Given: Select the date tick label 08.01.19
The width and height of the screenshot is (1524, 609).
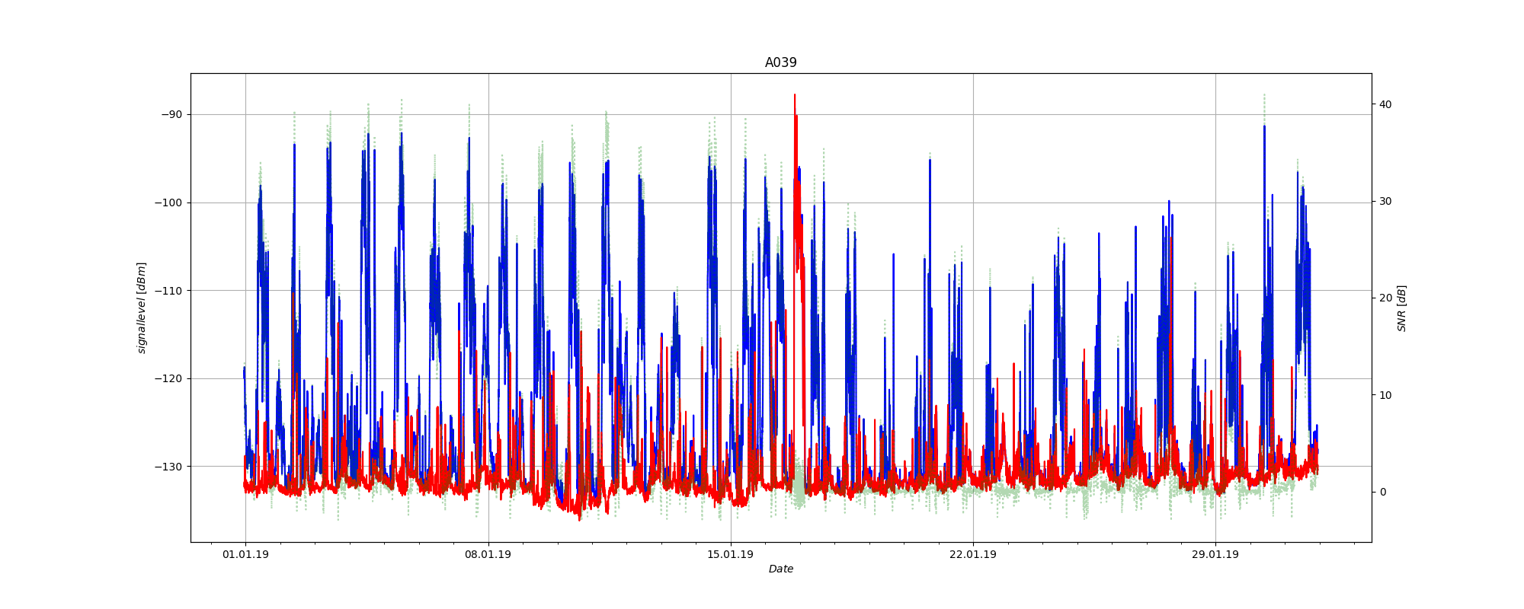Looking at the screenshot, I should (488, 554).
